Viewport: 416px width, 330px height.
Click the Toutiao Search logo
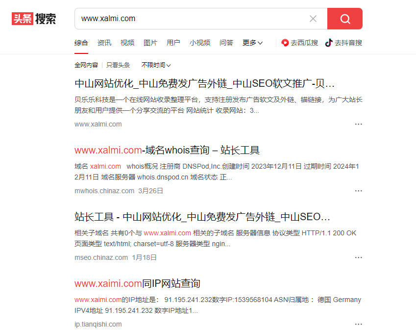[x=34, y=19]
